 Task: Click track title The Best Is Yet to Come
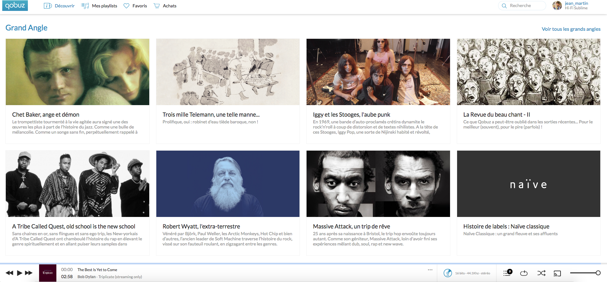97,270
